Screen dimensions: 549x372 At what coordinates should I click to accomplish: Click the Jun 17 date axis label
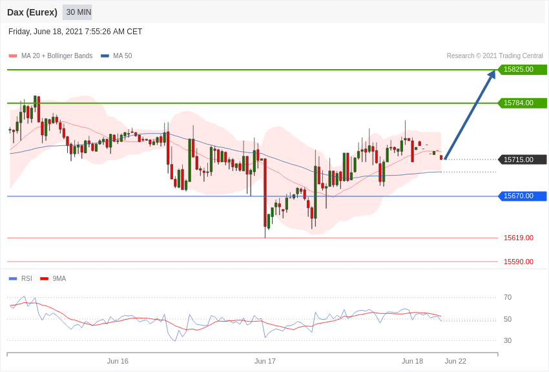(265, 361)
